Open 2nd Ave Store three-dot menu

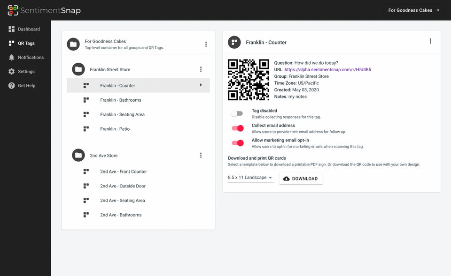coord(201,156)
